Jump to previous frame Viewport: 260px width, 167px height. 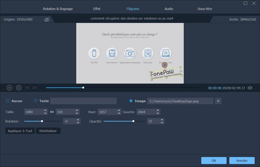(27, 88)
